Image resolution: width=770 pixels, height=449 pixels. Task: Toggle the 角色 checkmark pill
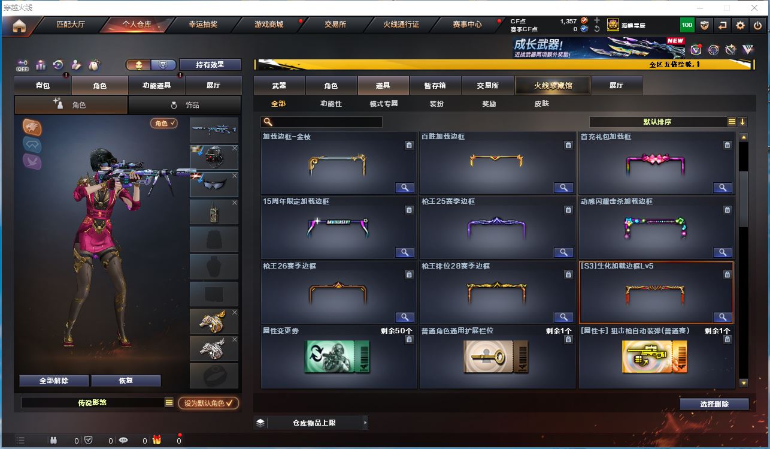click(x=164, y=123)
